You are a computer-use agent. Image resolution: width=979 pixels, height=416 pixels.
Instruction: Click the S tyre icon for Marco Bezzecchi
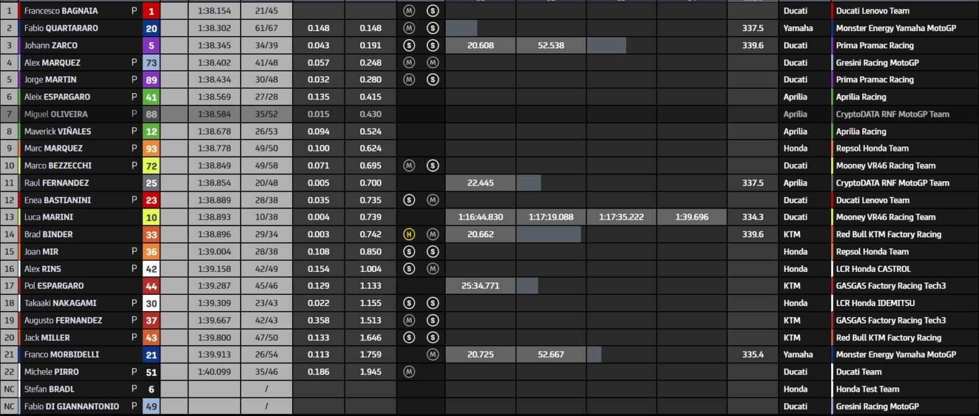tap(433, 166)
